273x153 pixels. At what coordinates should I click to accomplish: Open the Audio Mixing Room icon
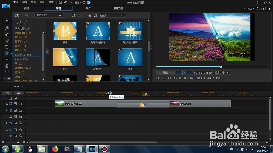pyautogui.click(x=7, y=60)
